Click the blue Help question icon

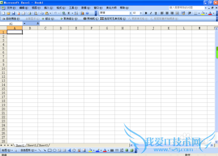[87, 13]
